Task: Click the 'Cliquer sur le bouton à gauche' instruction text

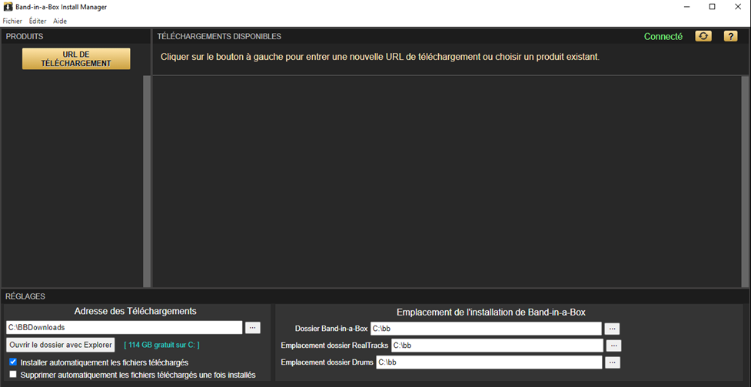Action: (x=380, y=57)
